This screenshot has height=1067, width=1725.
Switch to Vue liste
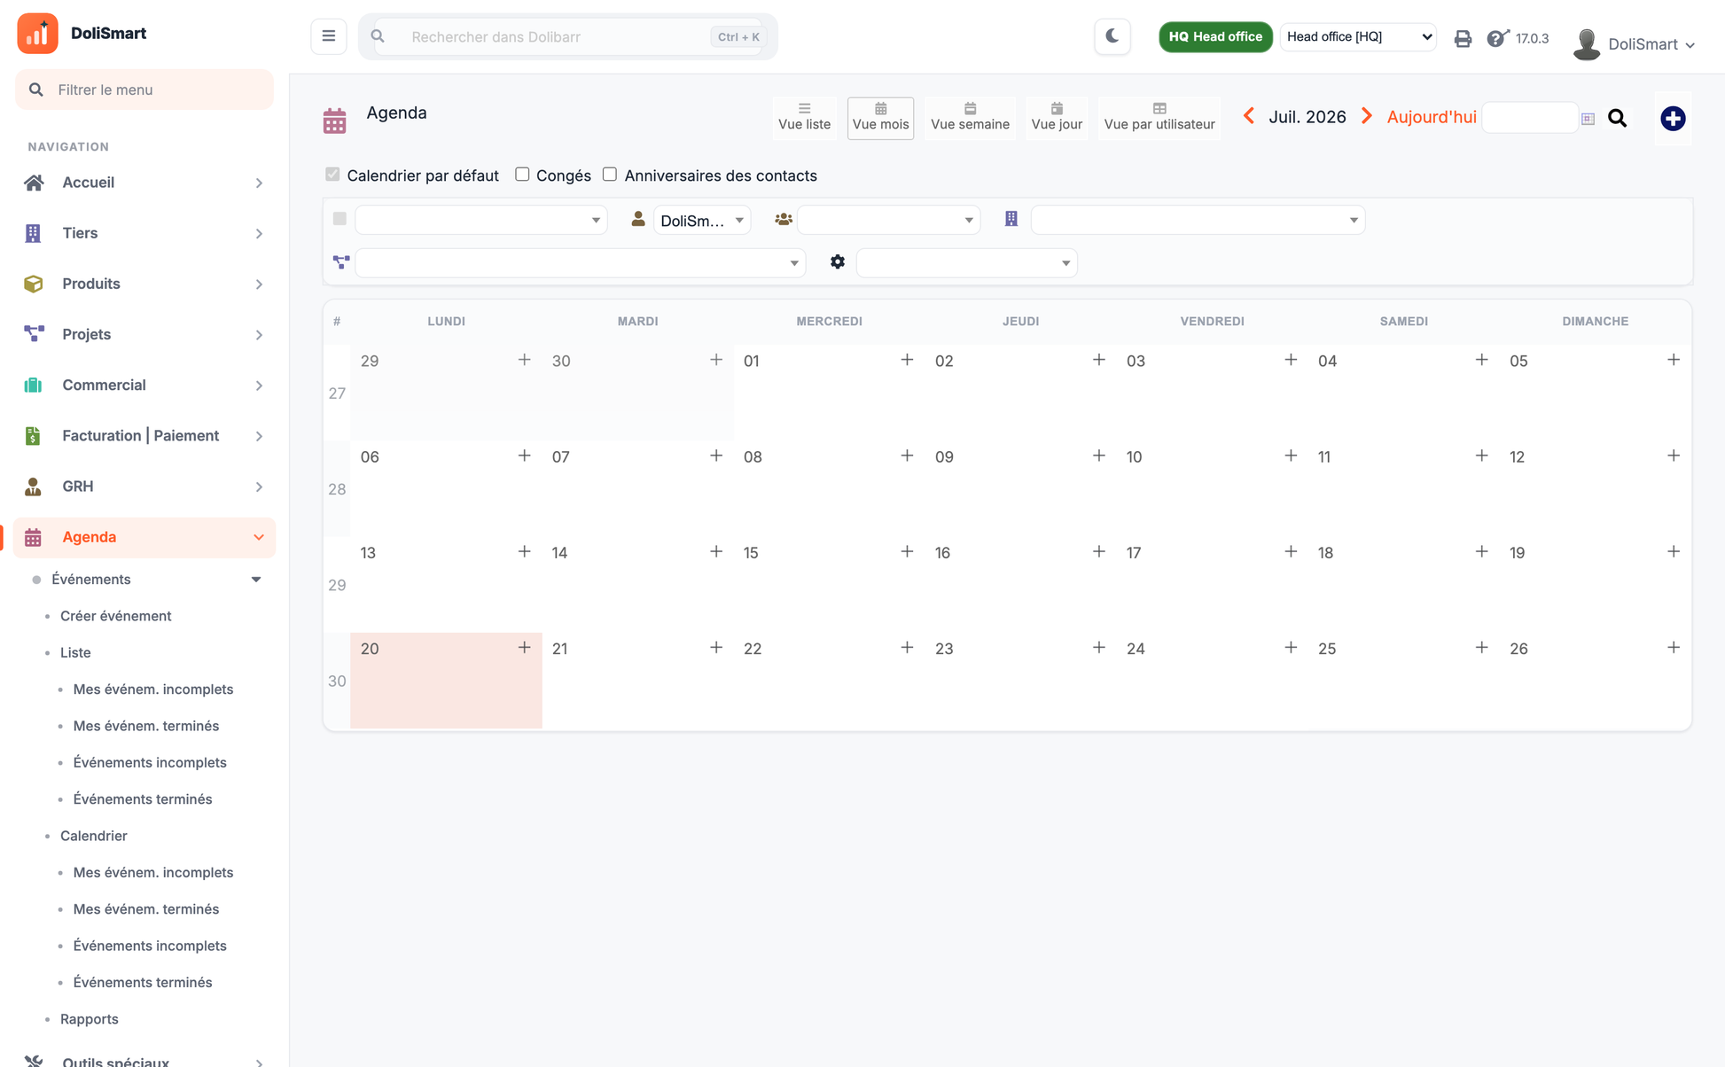tap(804, 117)
